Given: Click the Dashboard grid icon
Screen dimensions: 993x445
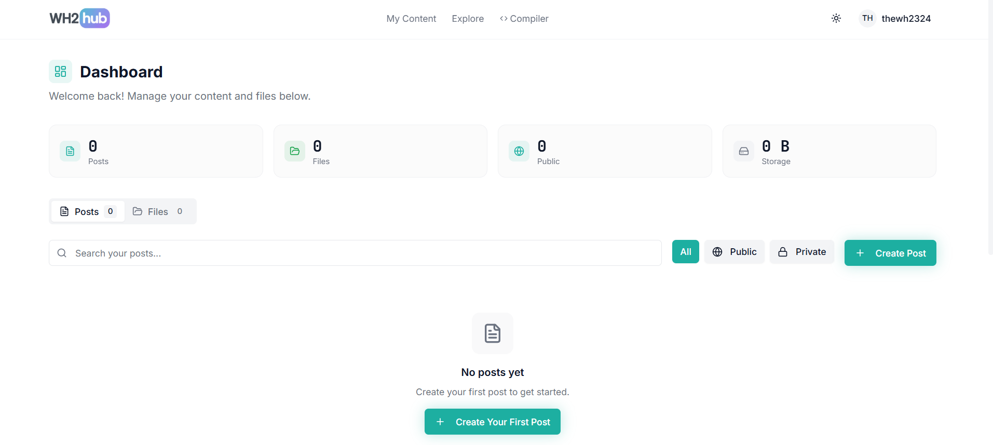Looking at the screenshot, I should pyautogui.click(x=61, y=72).
